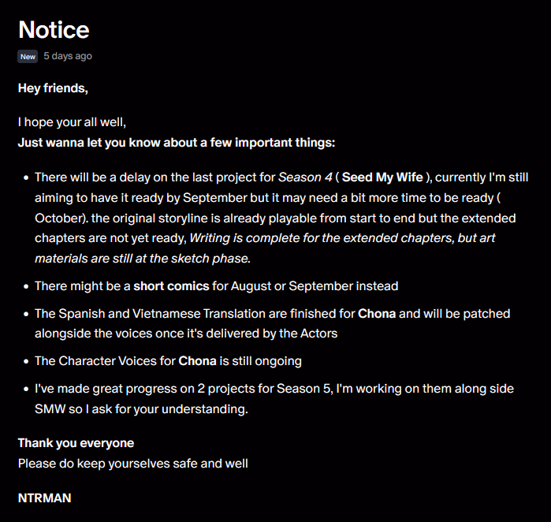The image size is (551, 522).
Task: Click the "Hey friends," greeting line
Action: pyautogui.click(x=53, y=88)
